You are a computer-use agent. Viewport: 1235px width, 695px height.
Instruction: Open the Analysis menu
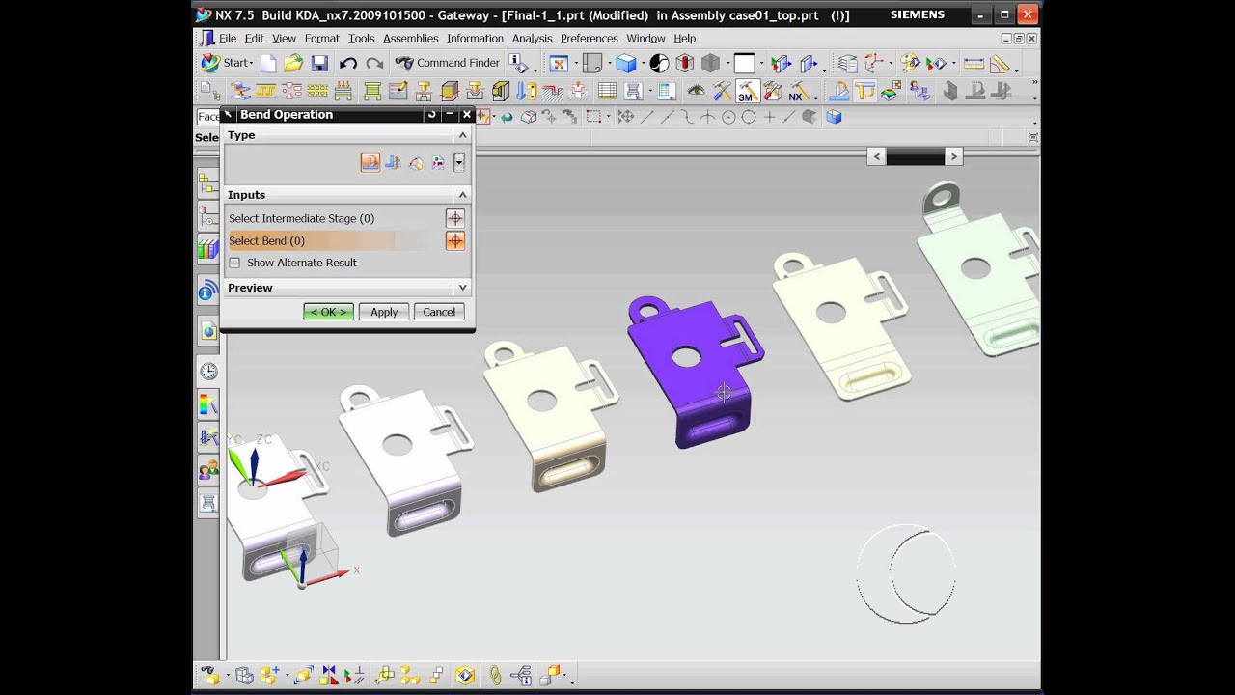point(532,39)
